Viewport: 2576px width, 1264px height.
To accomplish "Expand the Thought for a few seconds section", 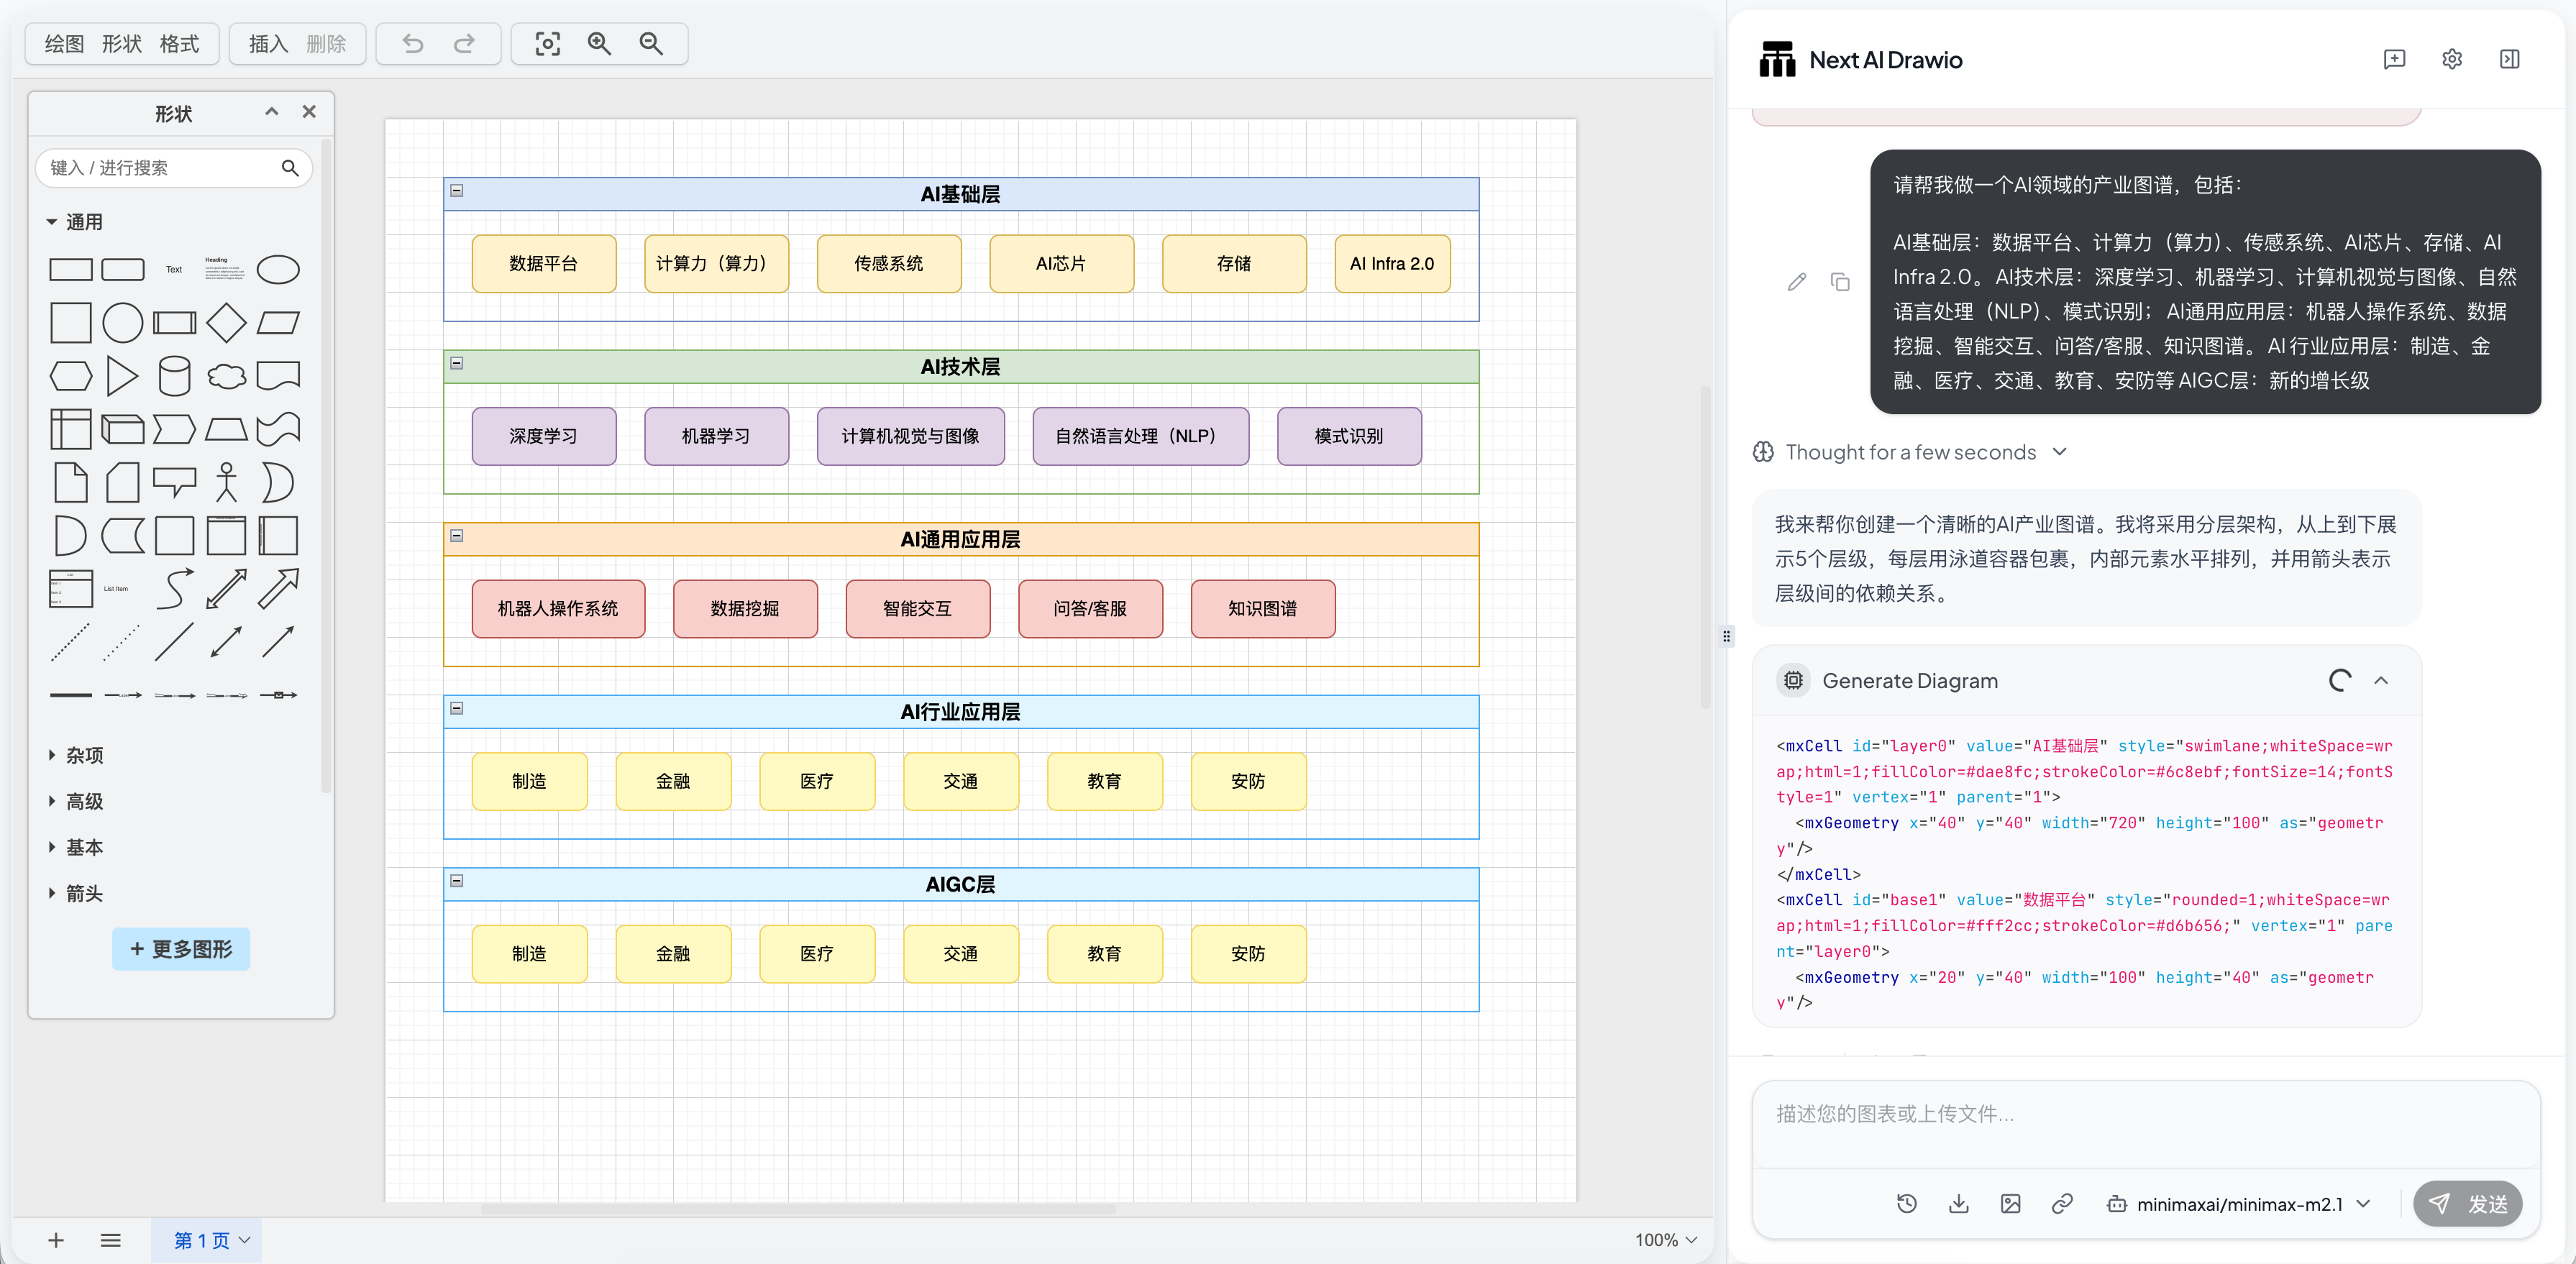I will pyautogui.click(x=1910, y=452).
